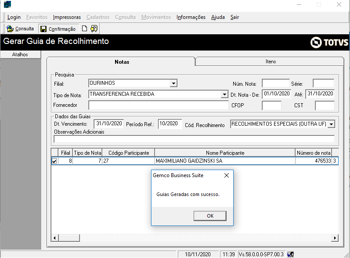The image size is (350, 258).
Task: Click the status bar date 10/11/2020
Action: click(198, 254)
